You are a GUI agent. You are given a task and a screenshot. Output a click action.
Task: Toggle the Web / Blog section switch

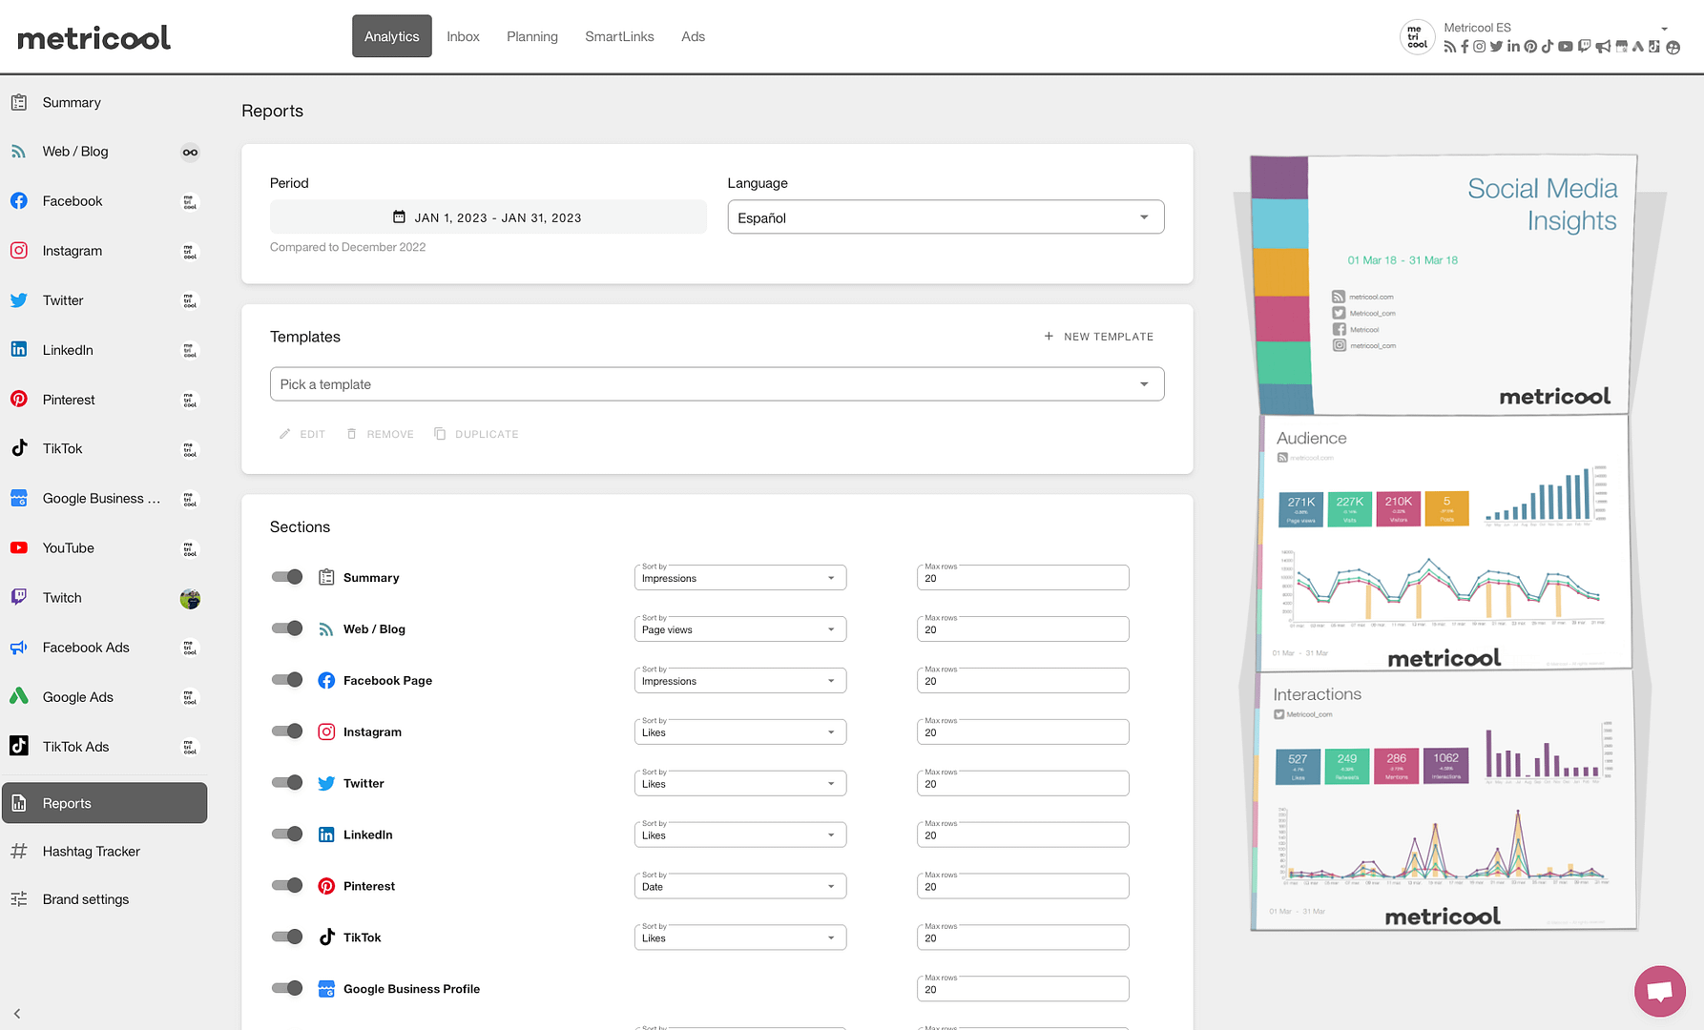point(287,628)
